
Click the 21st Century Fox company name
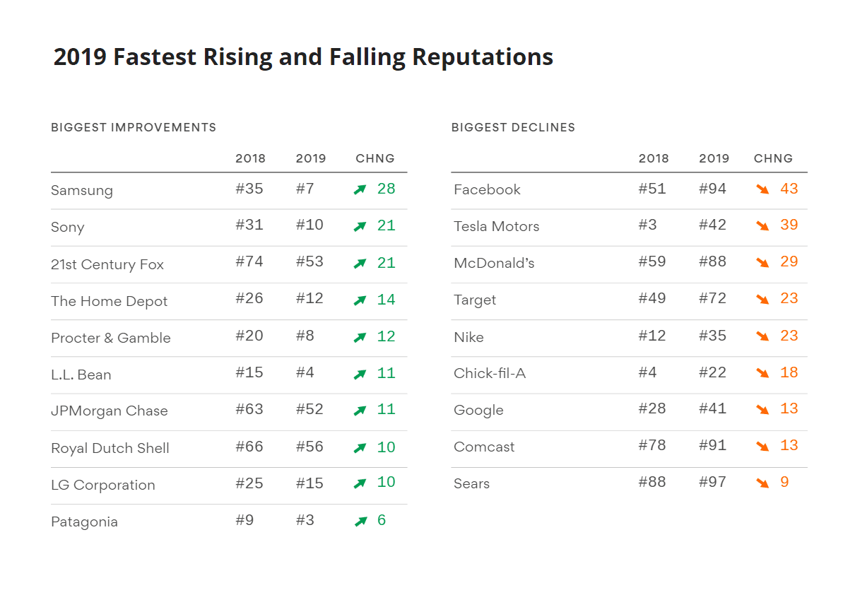click(107, 264)
